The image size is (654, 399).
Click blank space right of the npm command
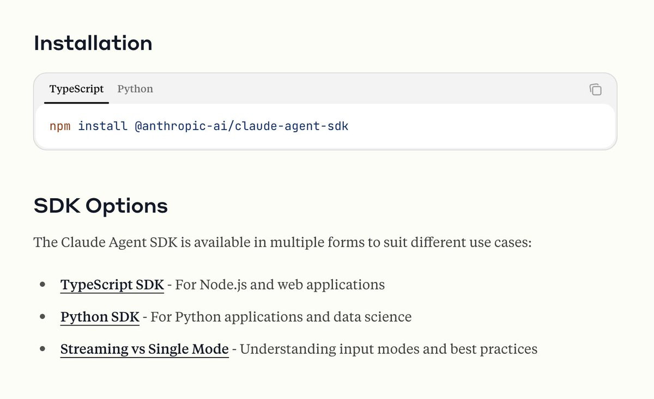(x=480, y=126)
